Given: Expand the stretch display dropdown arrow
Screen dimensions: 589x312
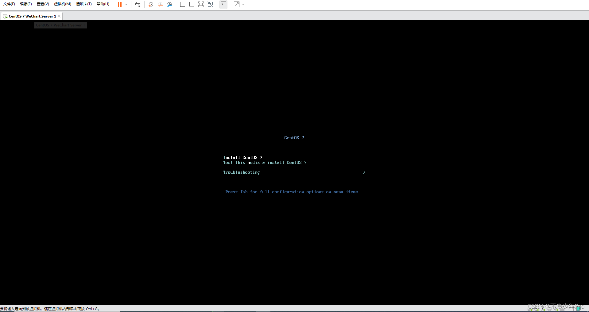Looking at the screenshot, I should [243, 4].
